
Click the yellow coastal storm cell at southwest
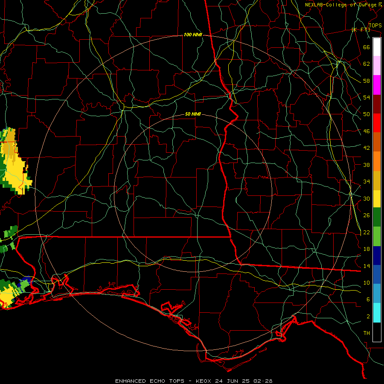click(7, 297)
